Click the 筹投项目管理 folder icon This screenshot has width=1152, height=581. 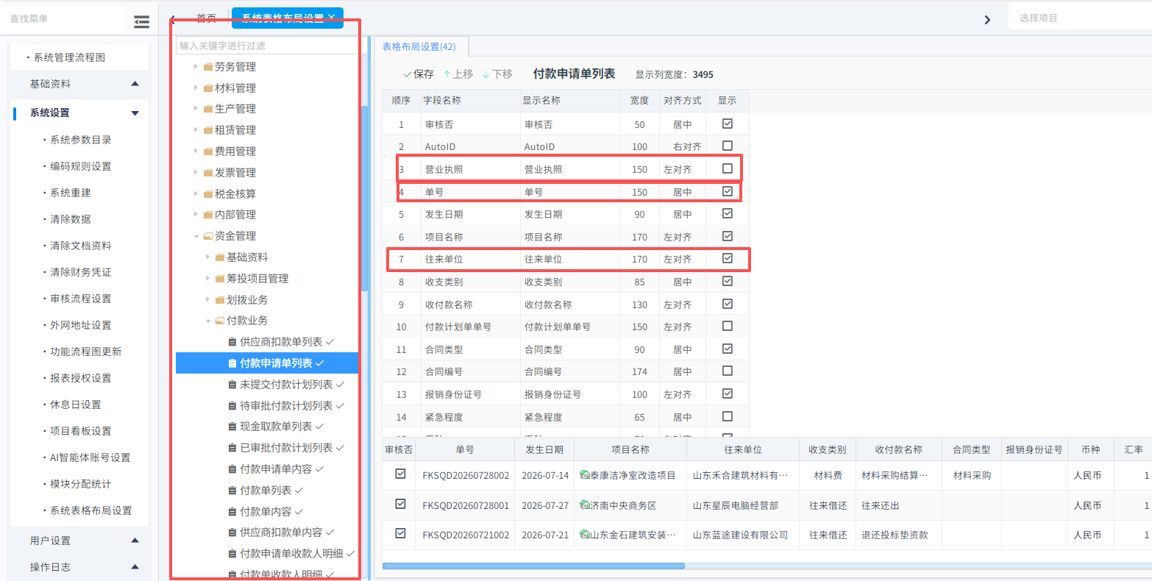(220, 279)
